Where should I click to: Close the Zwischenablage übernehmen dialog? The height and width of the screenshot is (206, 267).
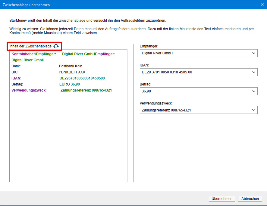click(x=262, y=5)
